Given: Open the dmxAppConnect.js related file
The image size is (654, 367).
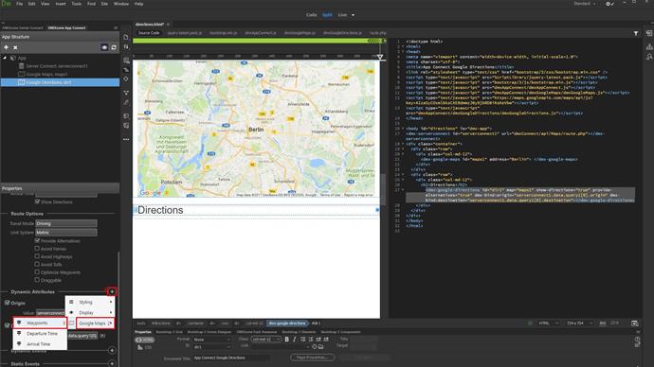Looking at the screenshot, I should point(261,33).
